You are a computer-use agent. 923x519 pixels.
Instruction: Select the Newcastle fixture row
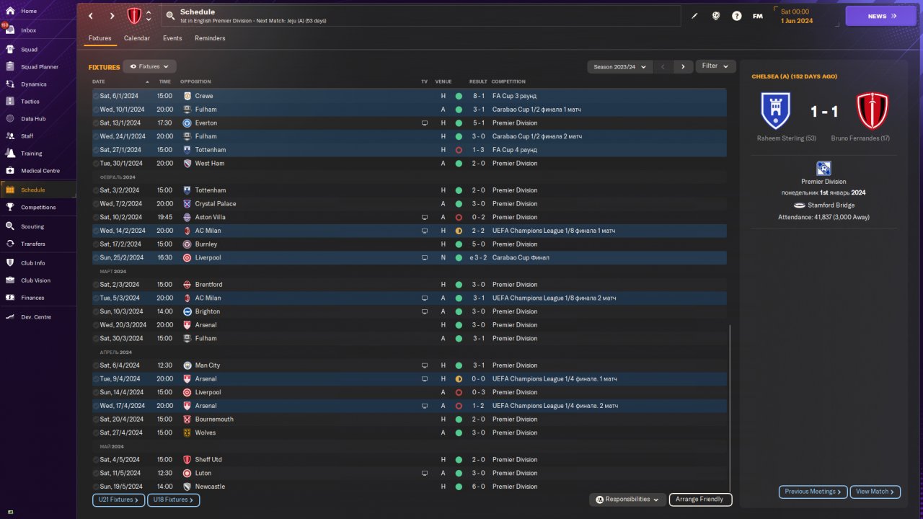[410, 487]
